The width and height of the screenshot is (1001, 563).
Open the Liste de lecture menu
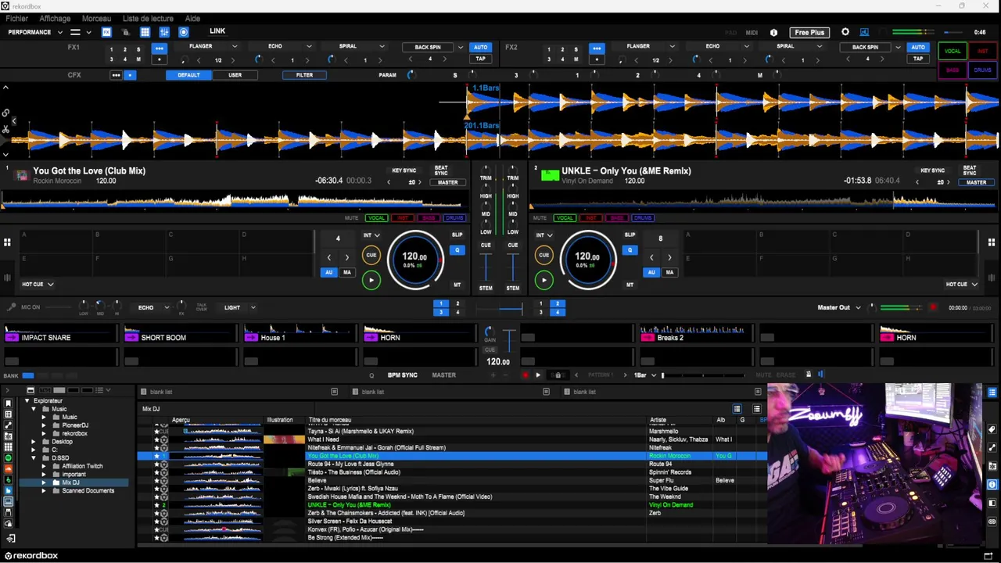point(149,18)
